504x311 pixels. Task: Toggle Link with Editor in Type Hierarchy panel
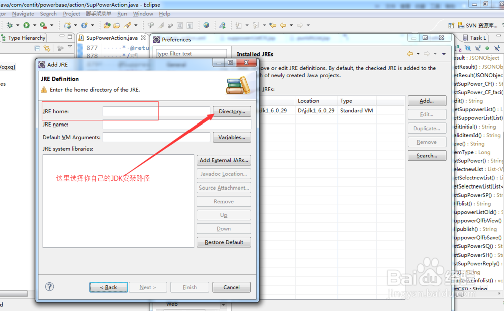pos(47,48)
